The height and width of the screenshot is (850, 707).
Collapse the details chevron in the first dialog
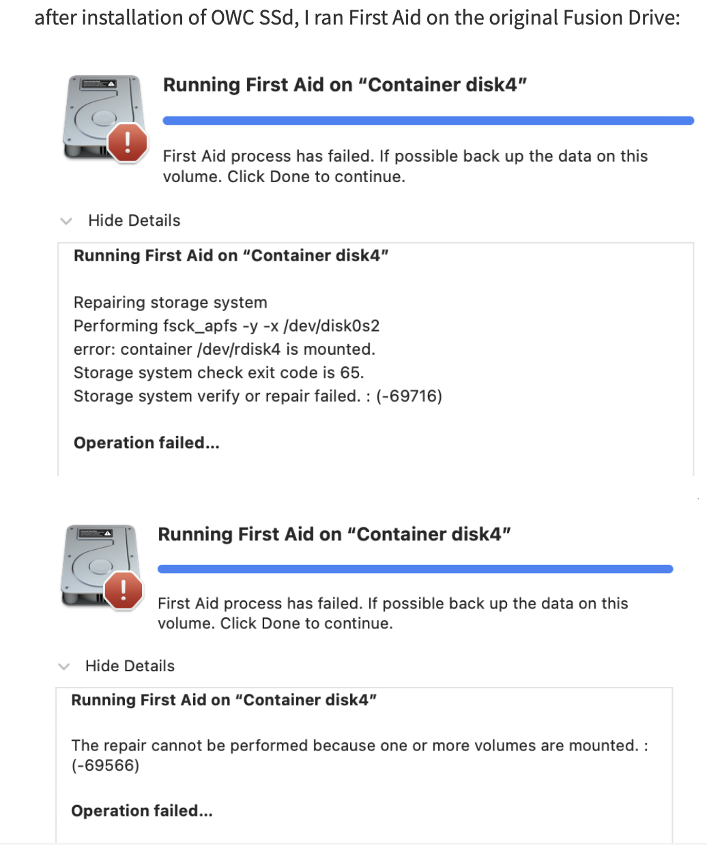pyautogui.click(x=66, y=221)
